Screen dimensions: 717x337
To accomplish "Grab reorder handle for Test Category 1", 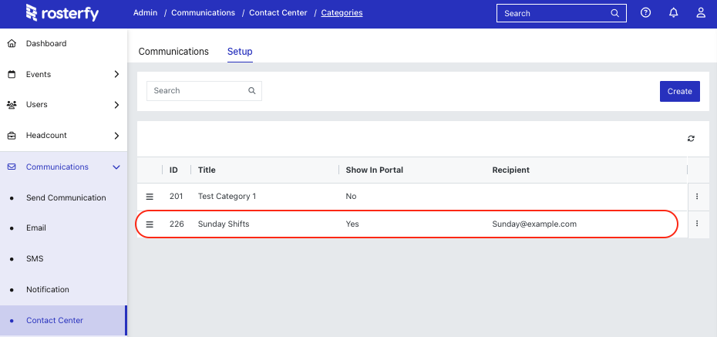I will 150,197.
